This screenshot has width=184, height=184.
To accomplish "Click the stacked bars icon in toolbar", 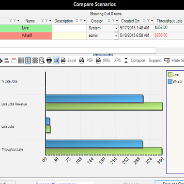I will [x=7, y=61].
